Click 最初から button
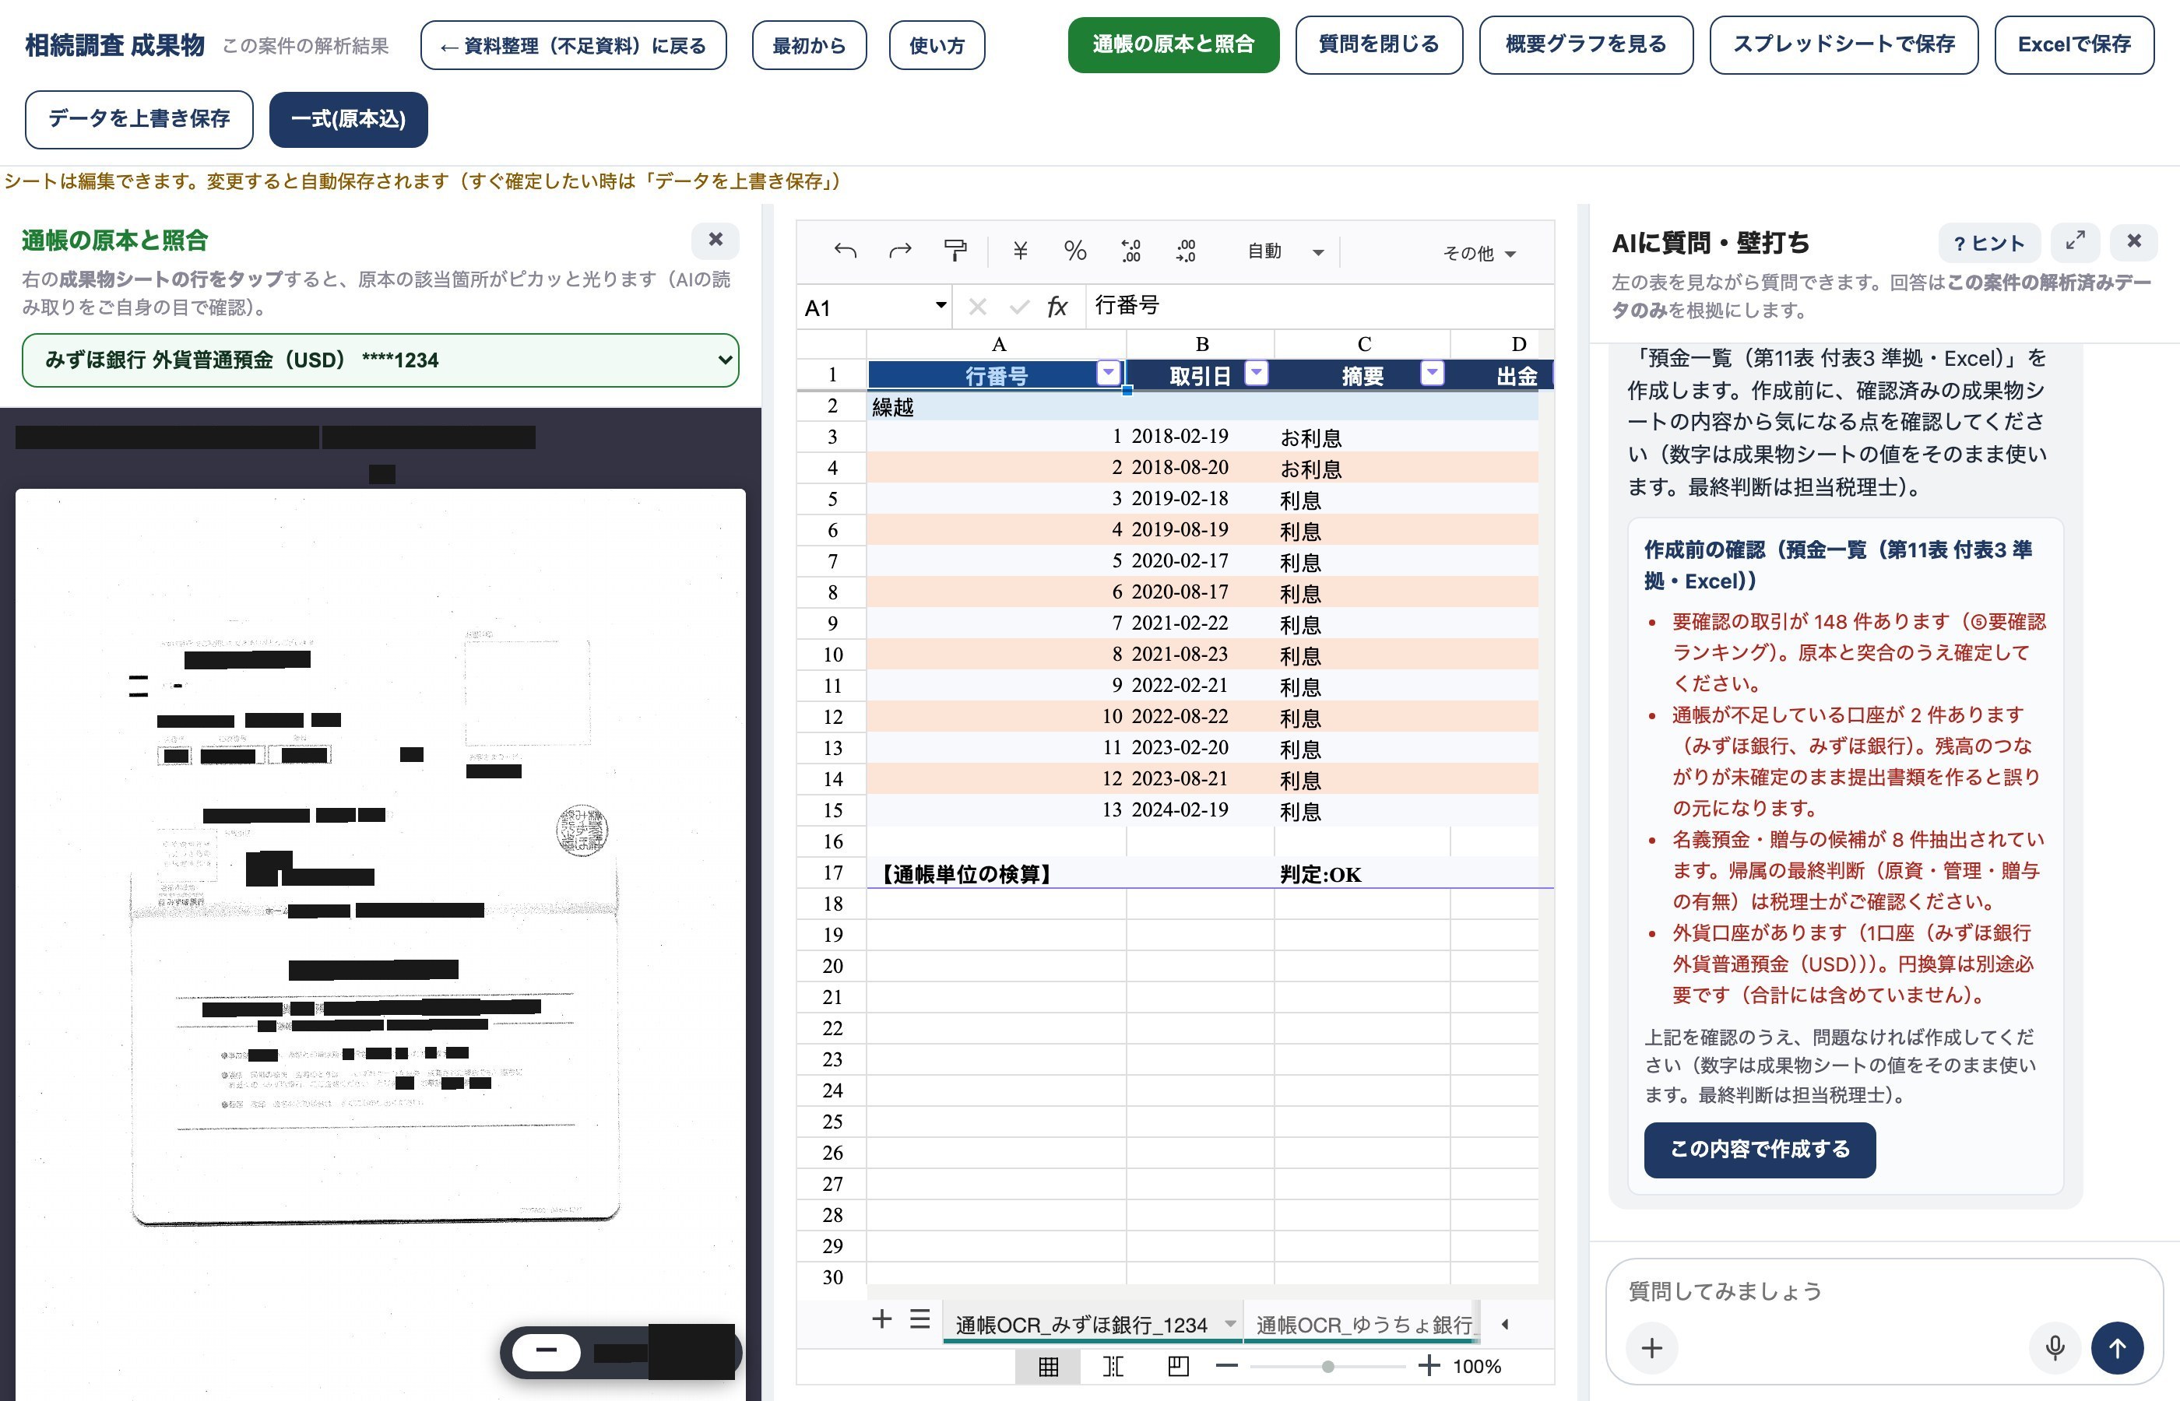 coord(809,45)
